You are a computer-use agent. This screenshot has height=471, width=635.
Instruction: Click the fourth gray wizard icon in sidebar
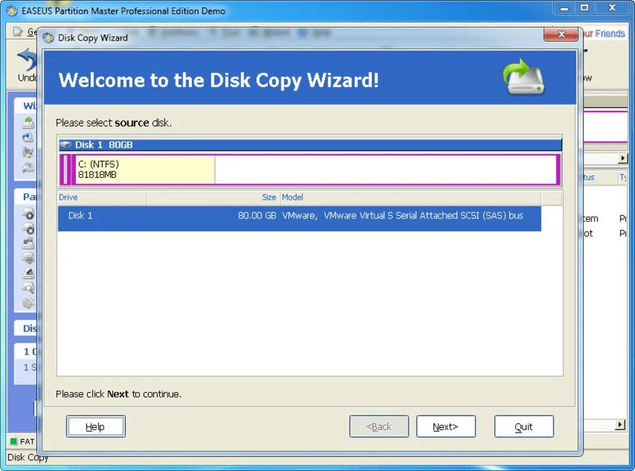(x=29, y=168)
